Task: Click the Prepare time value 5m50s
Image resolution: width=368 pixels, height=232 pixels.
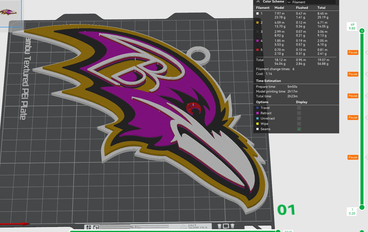Action: (292, 87)
